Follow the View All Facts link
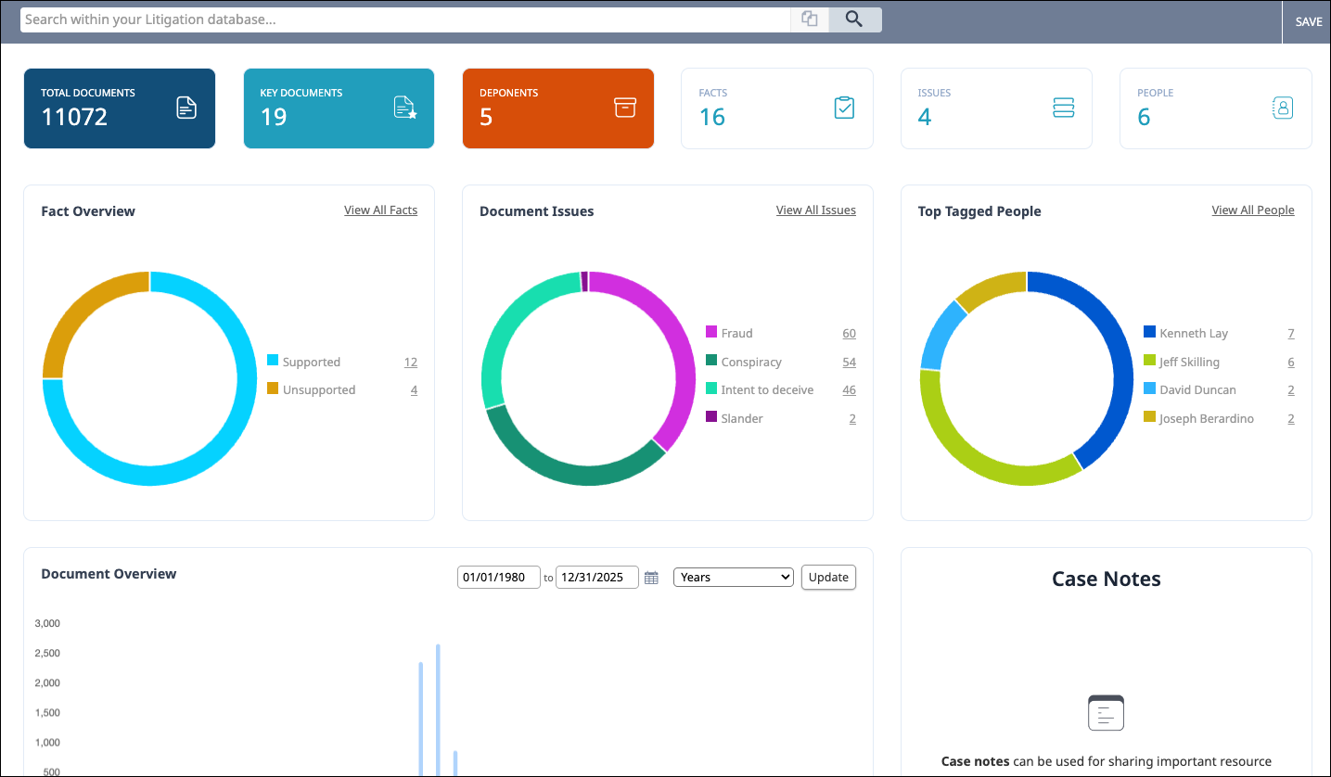 (x=380, y=210)
